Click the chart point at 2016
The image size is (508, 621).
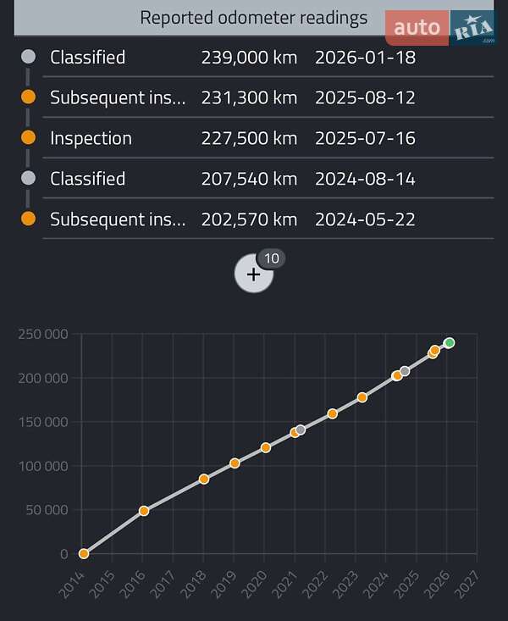(x=144, y=511)
